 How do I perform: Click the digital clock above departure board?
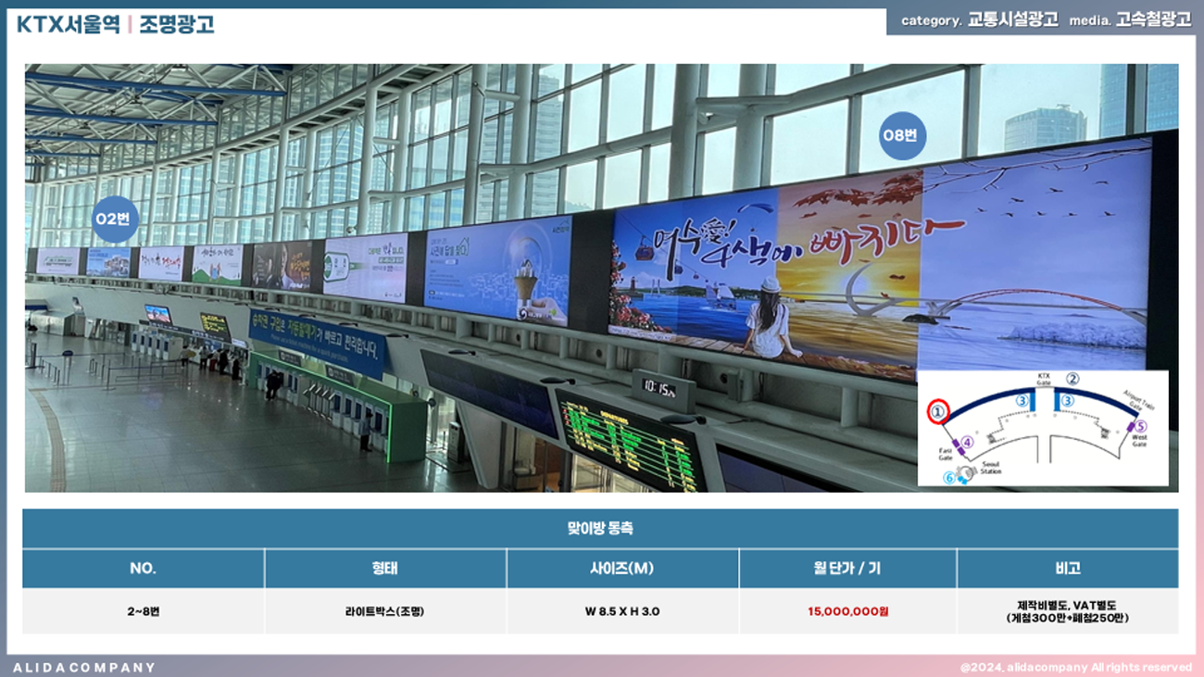tap(662, 389)
